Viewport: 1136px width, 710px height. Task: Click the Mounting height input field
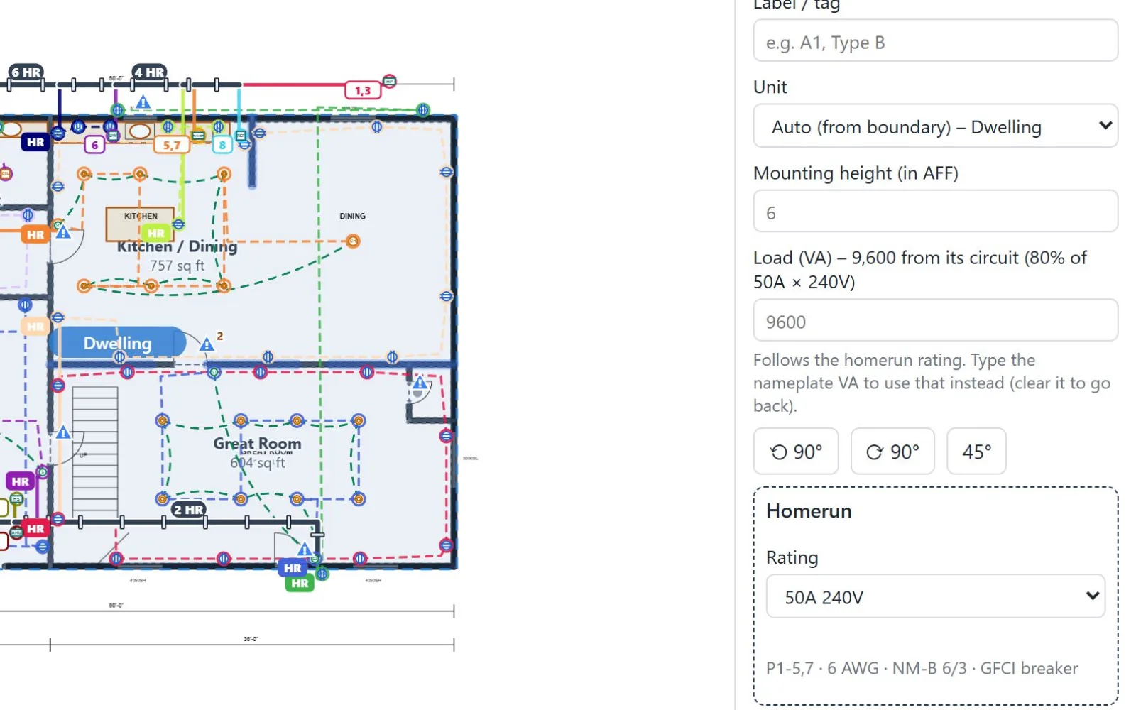click(x=935, y=212)
